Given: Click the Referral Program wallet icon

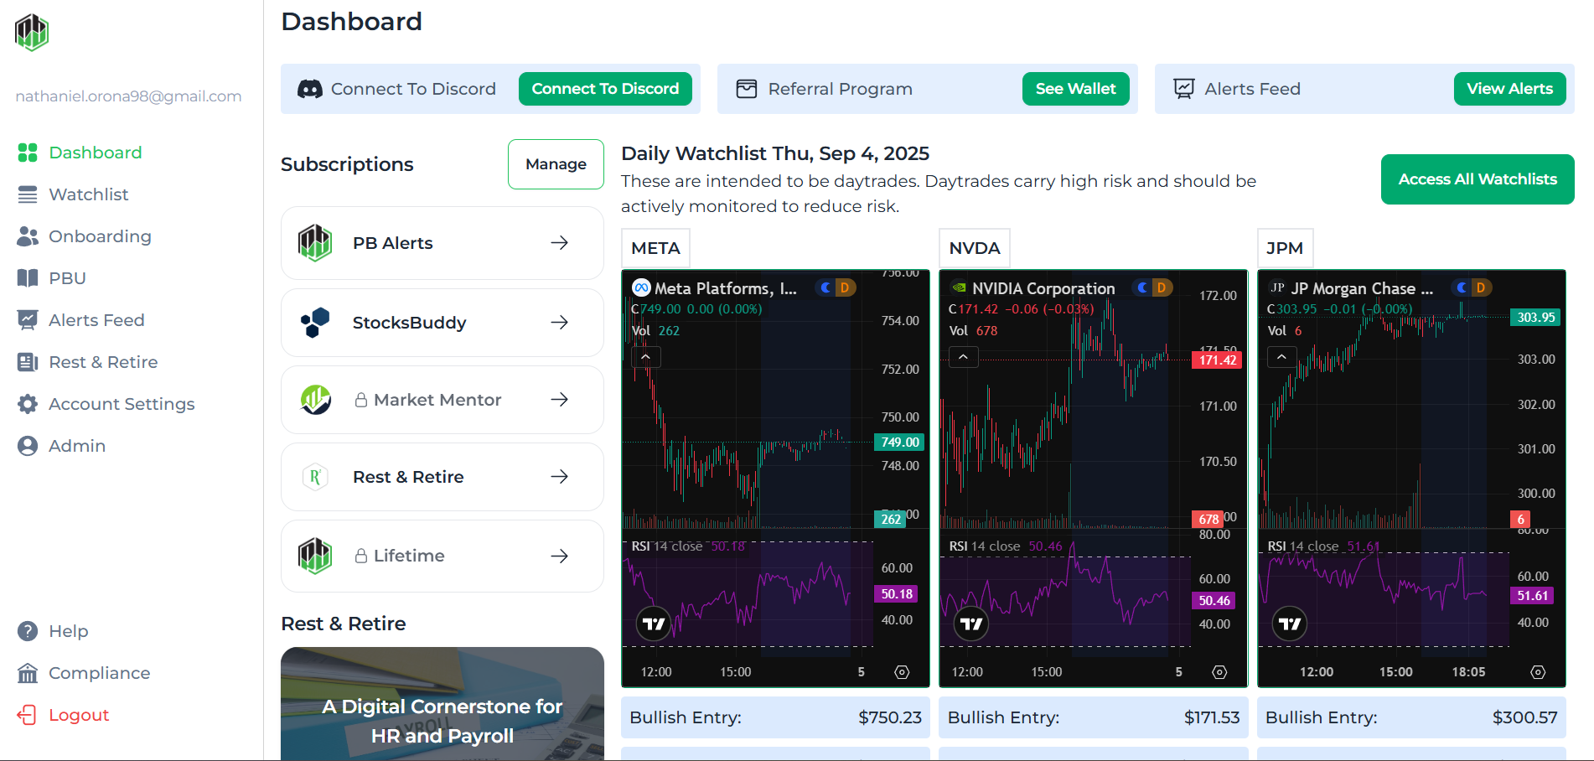Looking at the screenshot, I should [x=747, y=89].
